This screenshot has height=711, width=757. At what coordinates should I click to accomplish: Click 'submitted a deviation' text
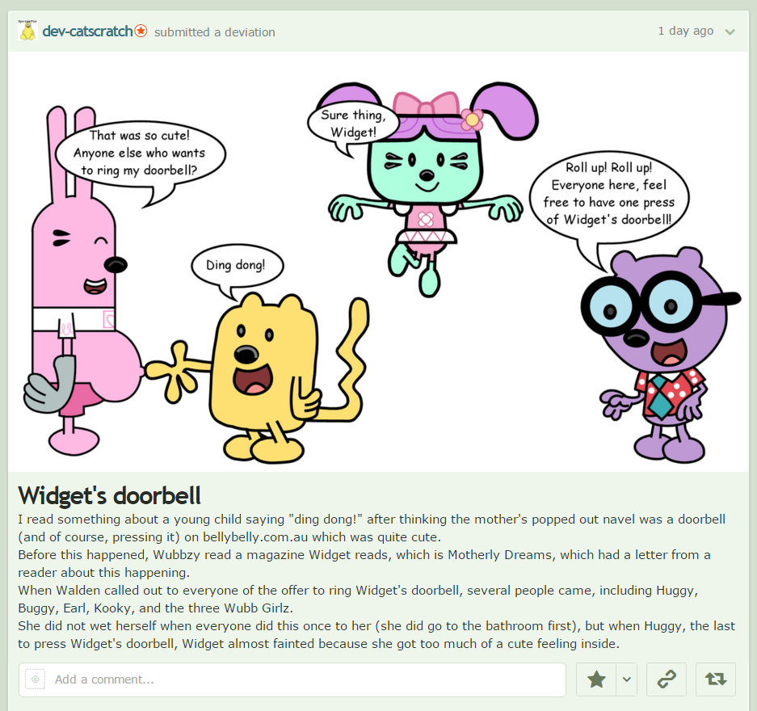click(x=215, y=32)
